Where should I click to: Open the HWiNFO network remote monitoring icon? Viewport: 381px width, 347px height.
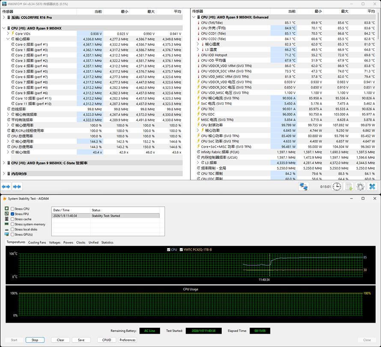tap(304, 187)
